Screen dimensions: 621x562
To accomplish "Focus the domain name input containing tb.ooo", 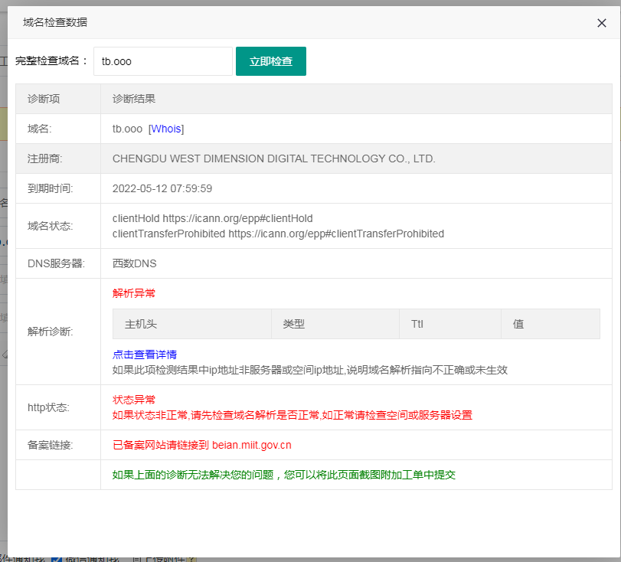I will click(x=162, y=61).
